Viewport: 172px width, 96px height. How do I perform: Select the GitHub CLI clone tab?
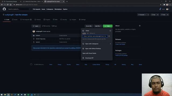(x=92, y=33)
